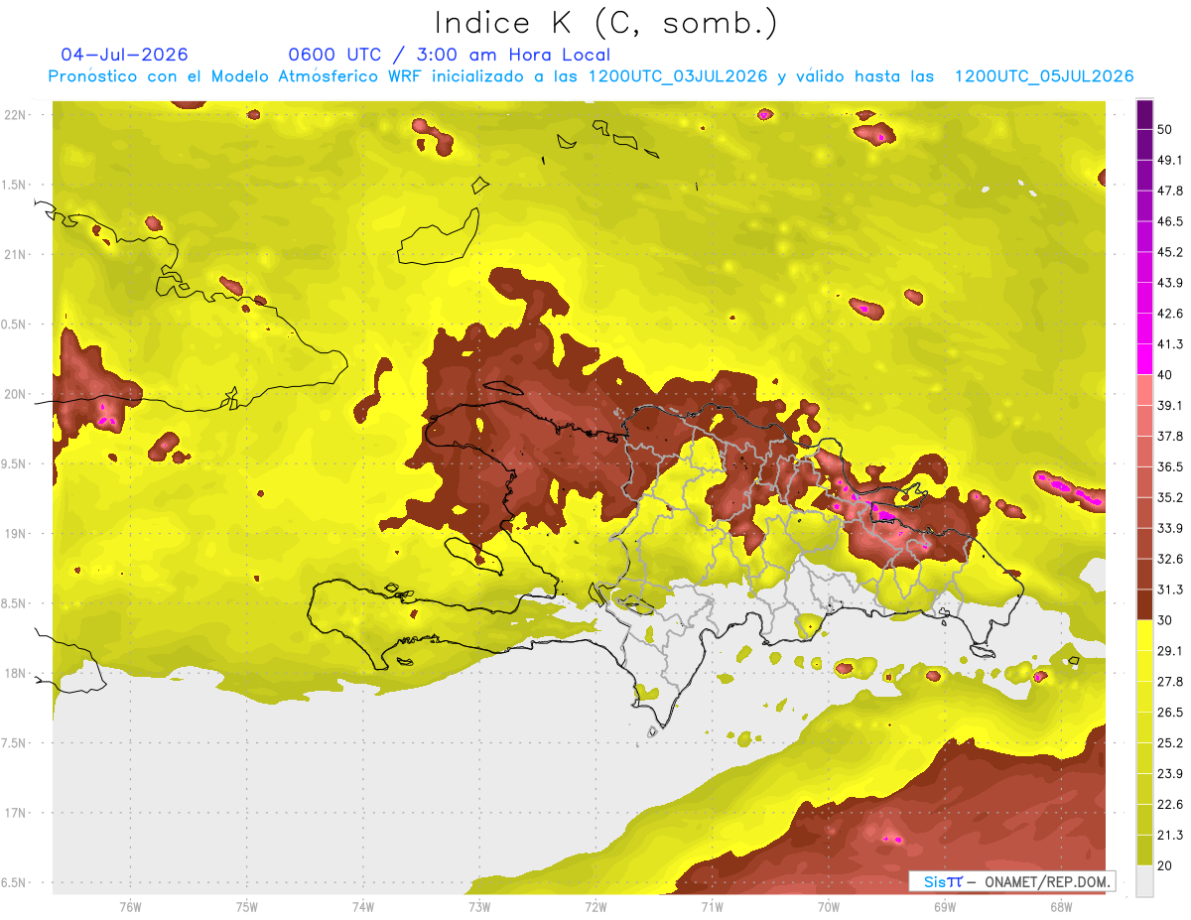1191x920 pixels.
Task: Click the colorbar value '27.8'
Action: [x=1170, y=681]
